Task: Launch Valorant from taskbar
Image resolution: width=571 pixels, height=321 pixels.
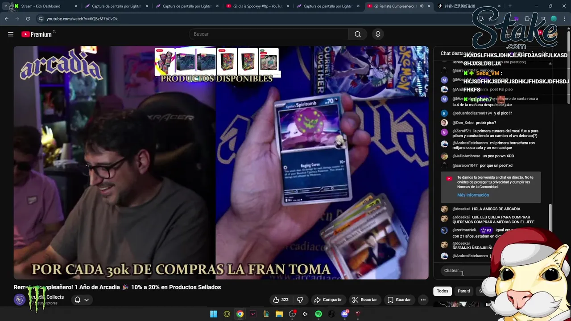Action: click(x=253, y=314)
